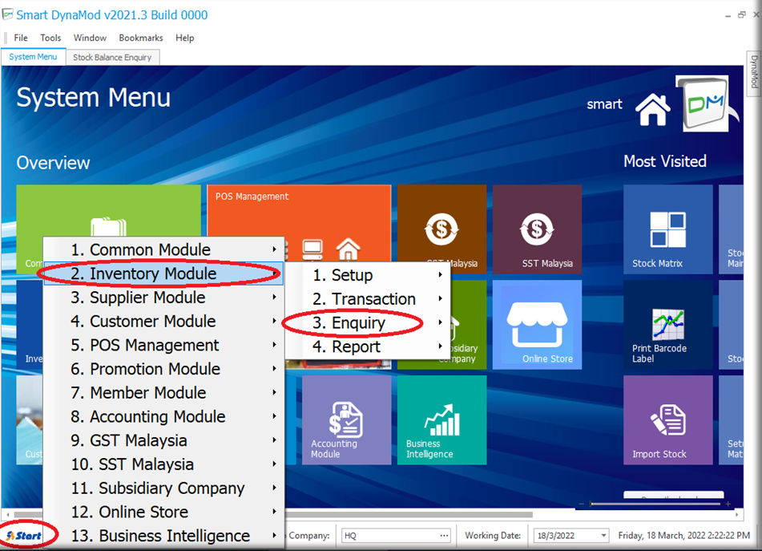Viewport: 762px width, 551px height.
Task: Open the Business Intelligence tile
Action: (441, 419)
